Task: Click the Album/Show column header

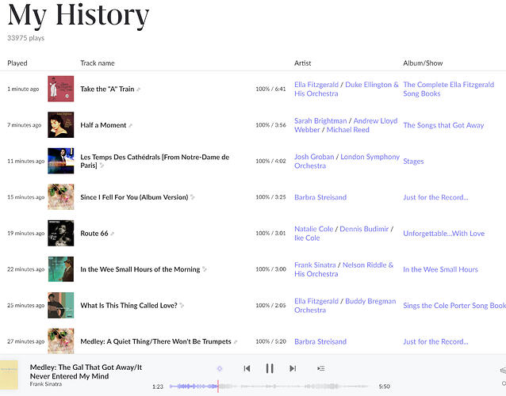Action: point(423,63)
